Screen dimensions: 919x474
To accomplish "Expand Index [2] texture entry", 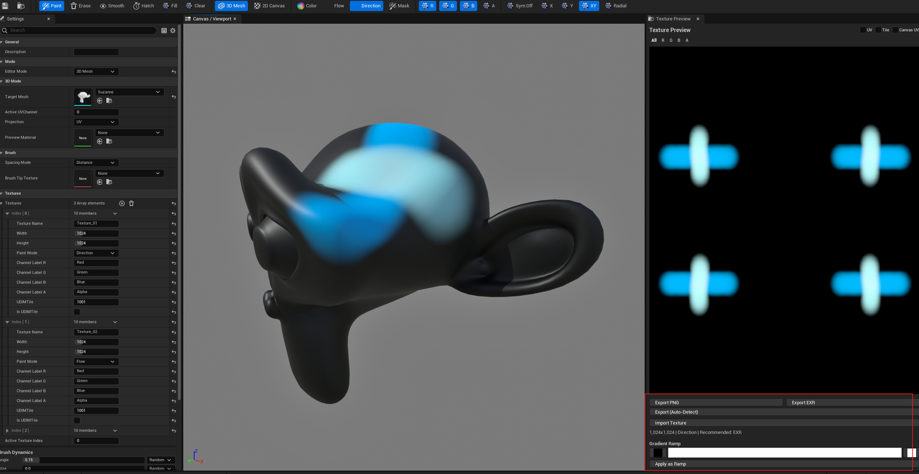I will [7, 431].
